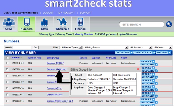Click DETAILS for number 12462542150
Image resolution: width=174 pixels, height=106 pixels.
(147, 61)
